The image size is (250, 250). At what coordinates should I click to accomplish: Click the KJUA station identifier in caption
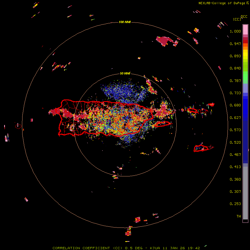point(155,248)
